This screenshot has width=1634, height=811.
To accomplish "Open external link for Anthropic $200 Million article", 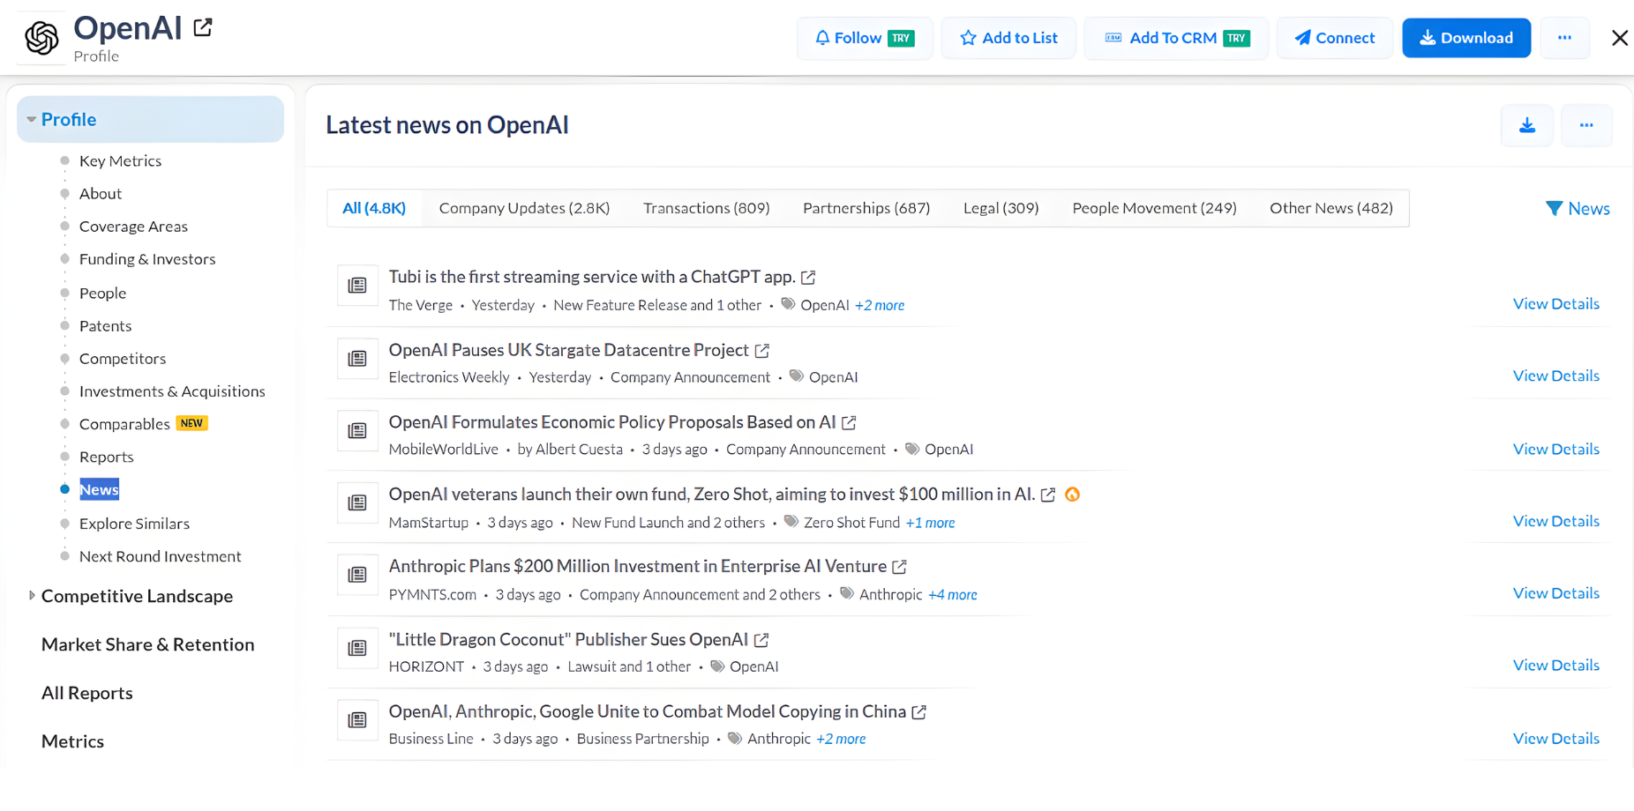I will pos(899,567).
